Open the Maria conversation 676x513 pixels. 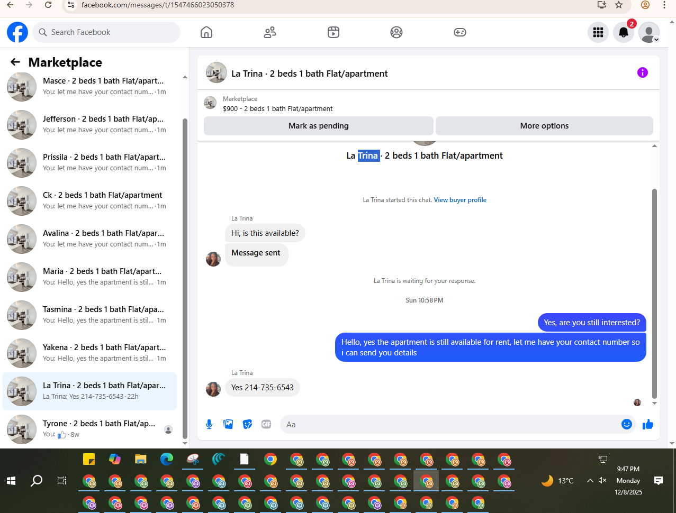(90, 277)
